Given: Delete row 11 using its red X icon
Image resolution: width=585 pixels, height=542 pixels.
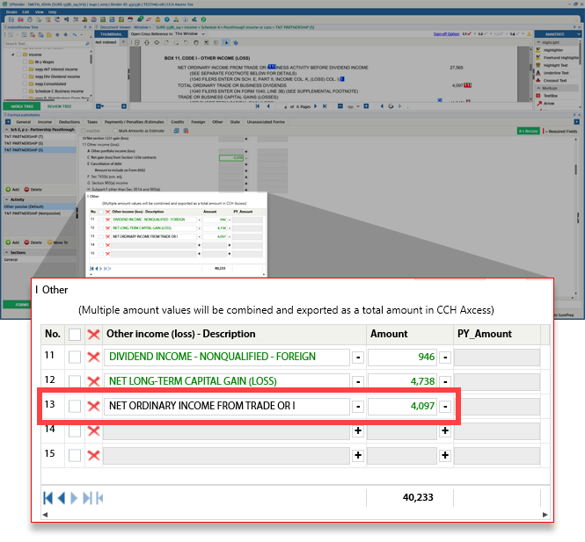Looking at the screenshot, I should [x=92, y=358].
